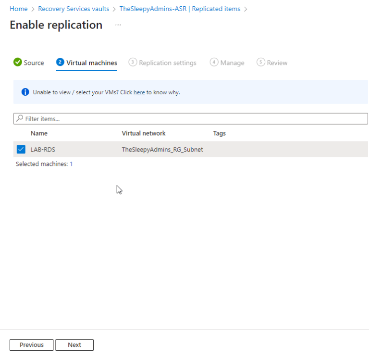Follow the 'here' link in info banner
The height and width of the screenshot is (357, 369).
coord(139,92)
